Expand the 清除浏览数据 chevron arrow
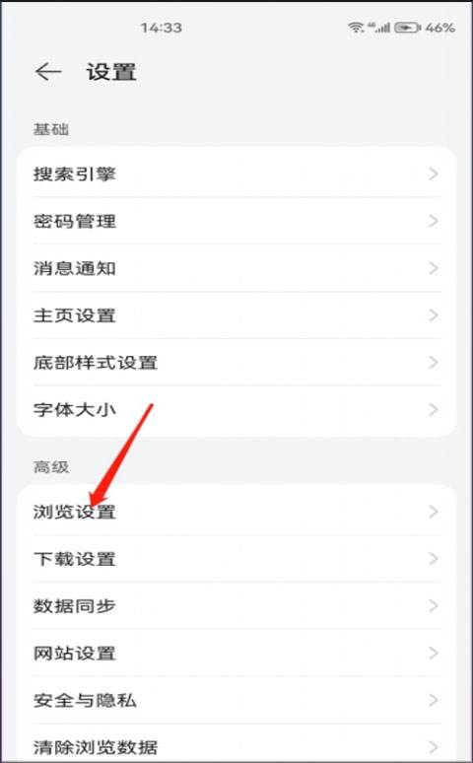The width and height of the screenshot is (473, 763). click(x=434, y=747)
